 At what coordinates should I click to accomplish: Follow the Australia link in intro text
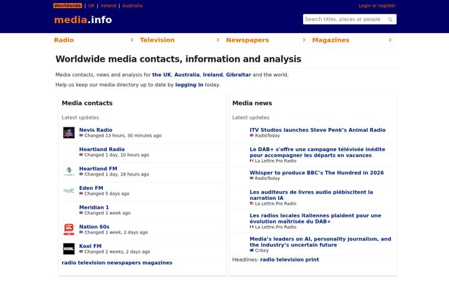[186, 75]
